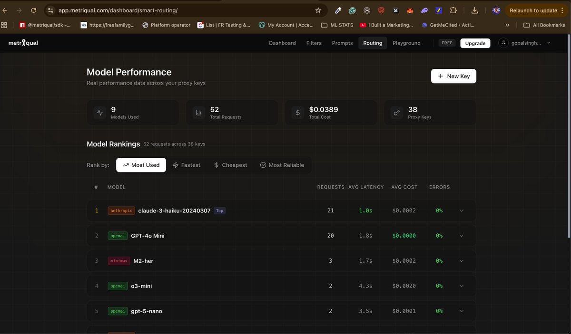Screen dimensions: 571x334
Task: Click the metriqual logo
Action: [23, 43]
